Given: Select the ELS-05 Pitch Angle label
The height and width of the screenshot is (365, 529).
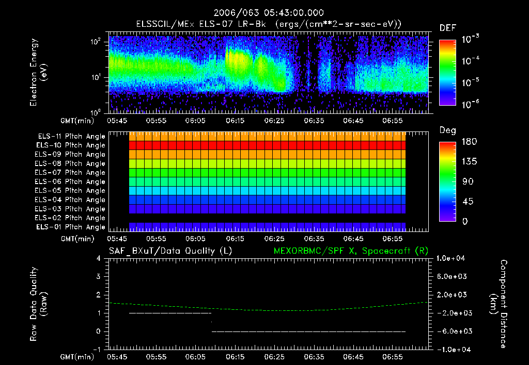Looking at the screenshot, I should [x=71, y=191].
